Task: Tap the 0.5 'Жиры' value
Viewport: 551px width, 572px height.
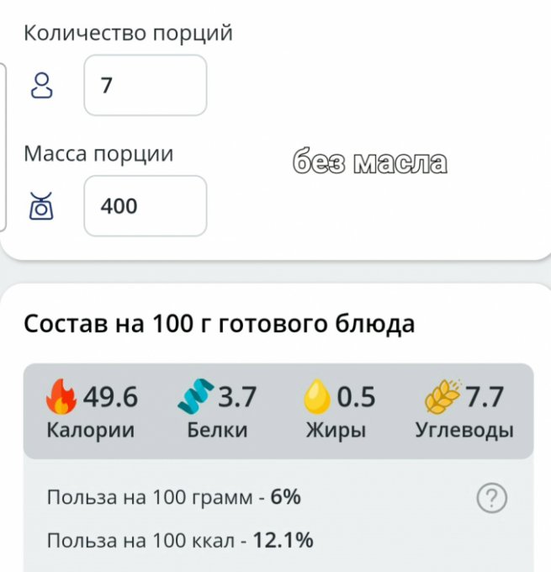Action: click(356, 397)
